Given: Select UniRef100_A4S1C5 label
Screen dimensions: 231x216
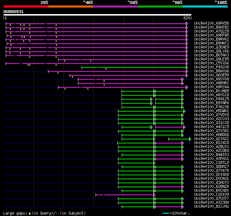Looking at the screenshot, I should point(212,127).
